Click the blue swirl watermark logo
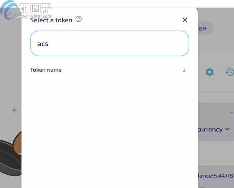The image size is (234, 188). point(9,10)
